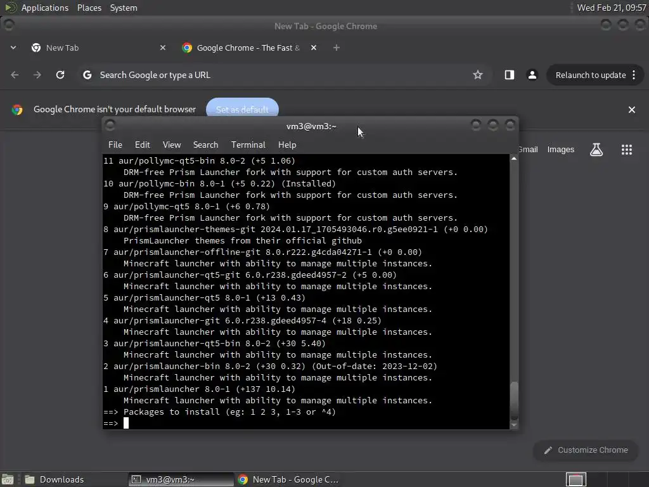This screenshot has width=649, height=487.
Task: Click the terminal scrollbar down arrow
Action: pyautogui.click(x=513, y=425)
